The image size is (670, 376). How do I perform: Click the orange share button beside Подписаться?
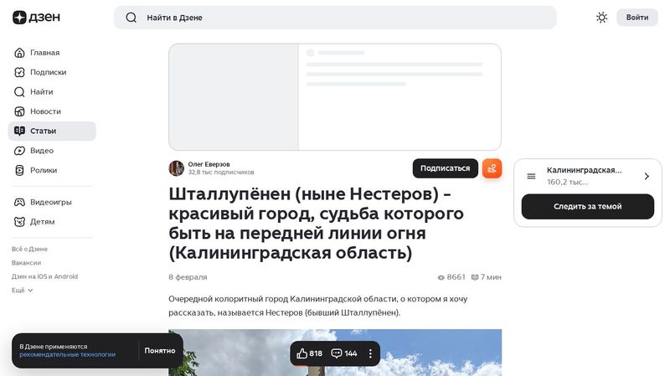pyautogui.click(x=492, y=168)
